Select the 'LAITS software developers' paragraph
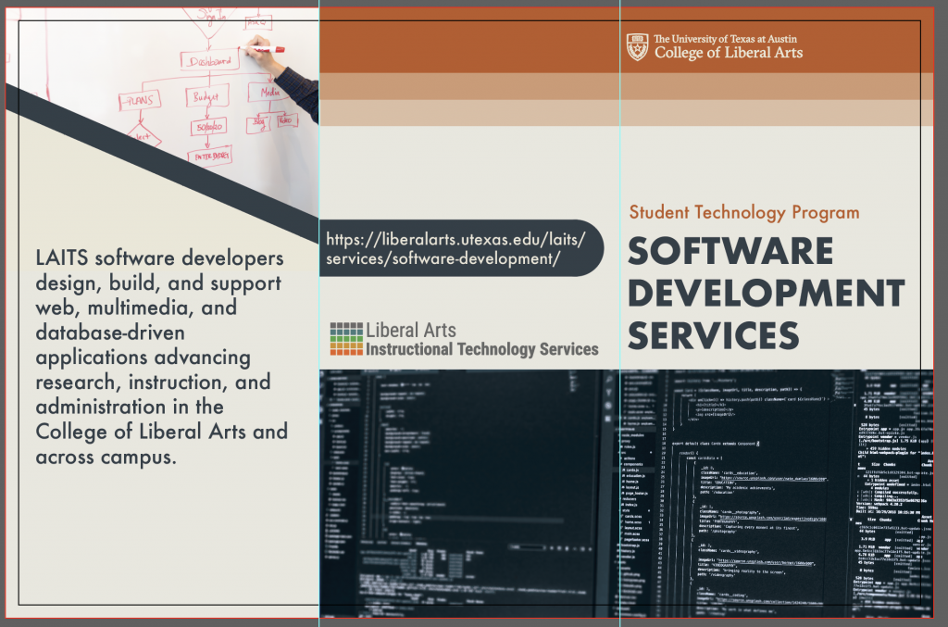This screenshot has height=627, width=948. (161, 357)
